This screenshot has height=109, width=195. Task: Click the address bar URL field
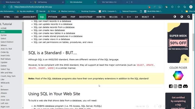tap(80, 7)
